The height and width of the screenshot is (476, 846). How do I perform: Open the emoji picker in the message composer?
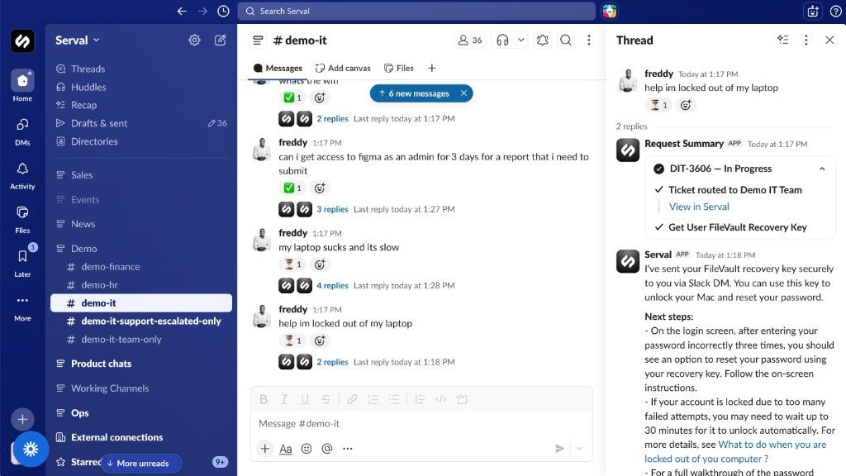tap(305, 449)
